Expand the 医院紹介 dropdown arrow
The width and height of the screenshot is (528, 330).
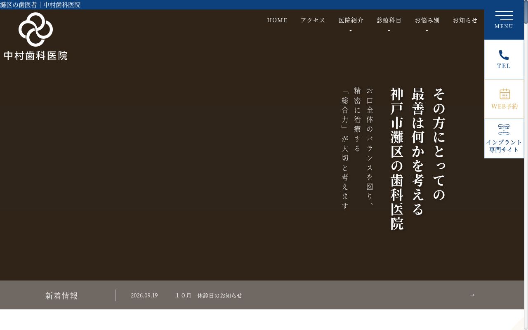click(351, 31)
